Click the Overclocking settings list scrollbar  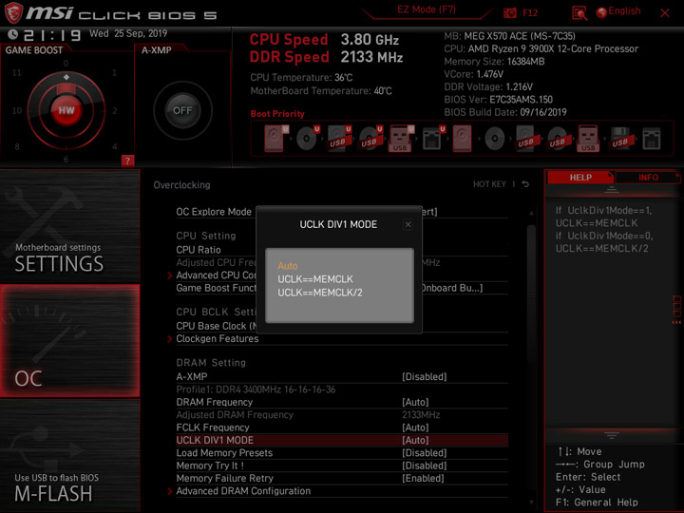pos(531,294)
